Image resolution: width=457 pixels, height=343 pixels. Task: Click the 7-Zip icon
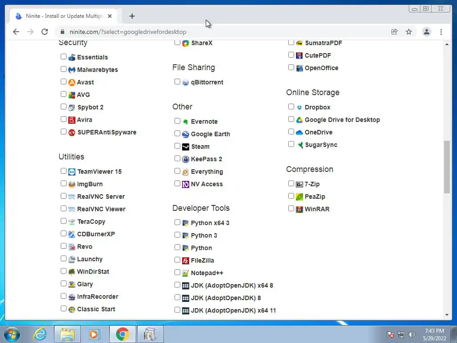point(299,184)
